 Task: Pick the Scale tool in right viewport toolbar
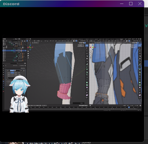tap(140, 56)
